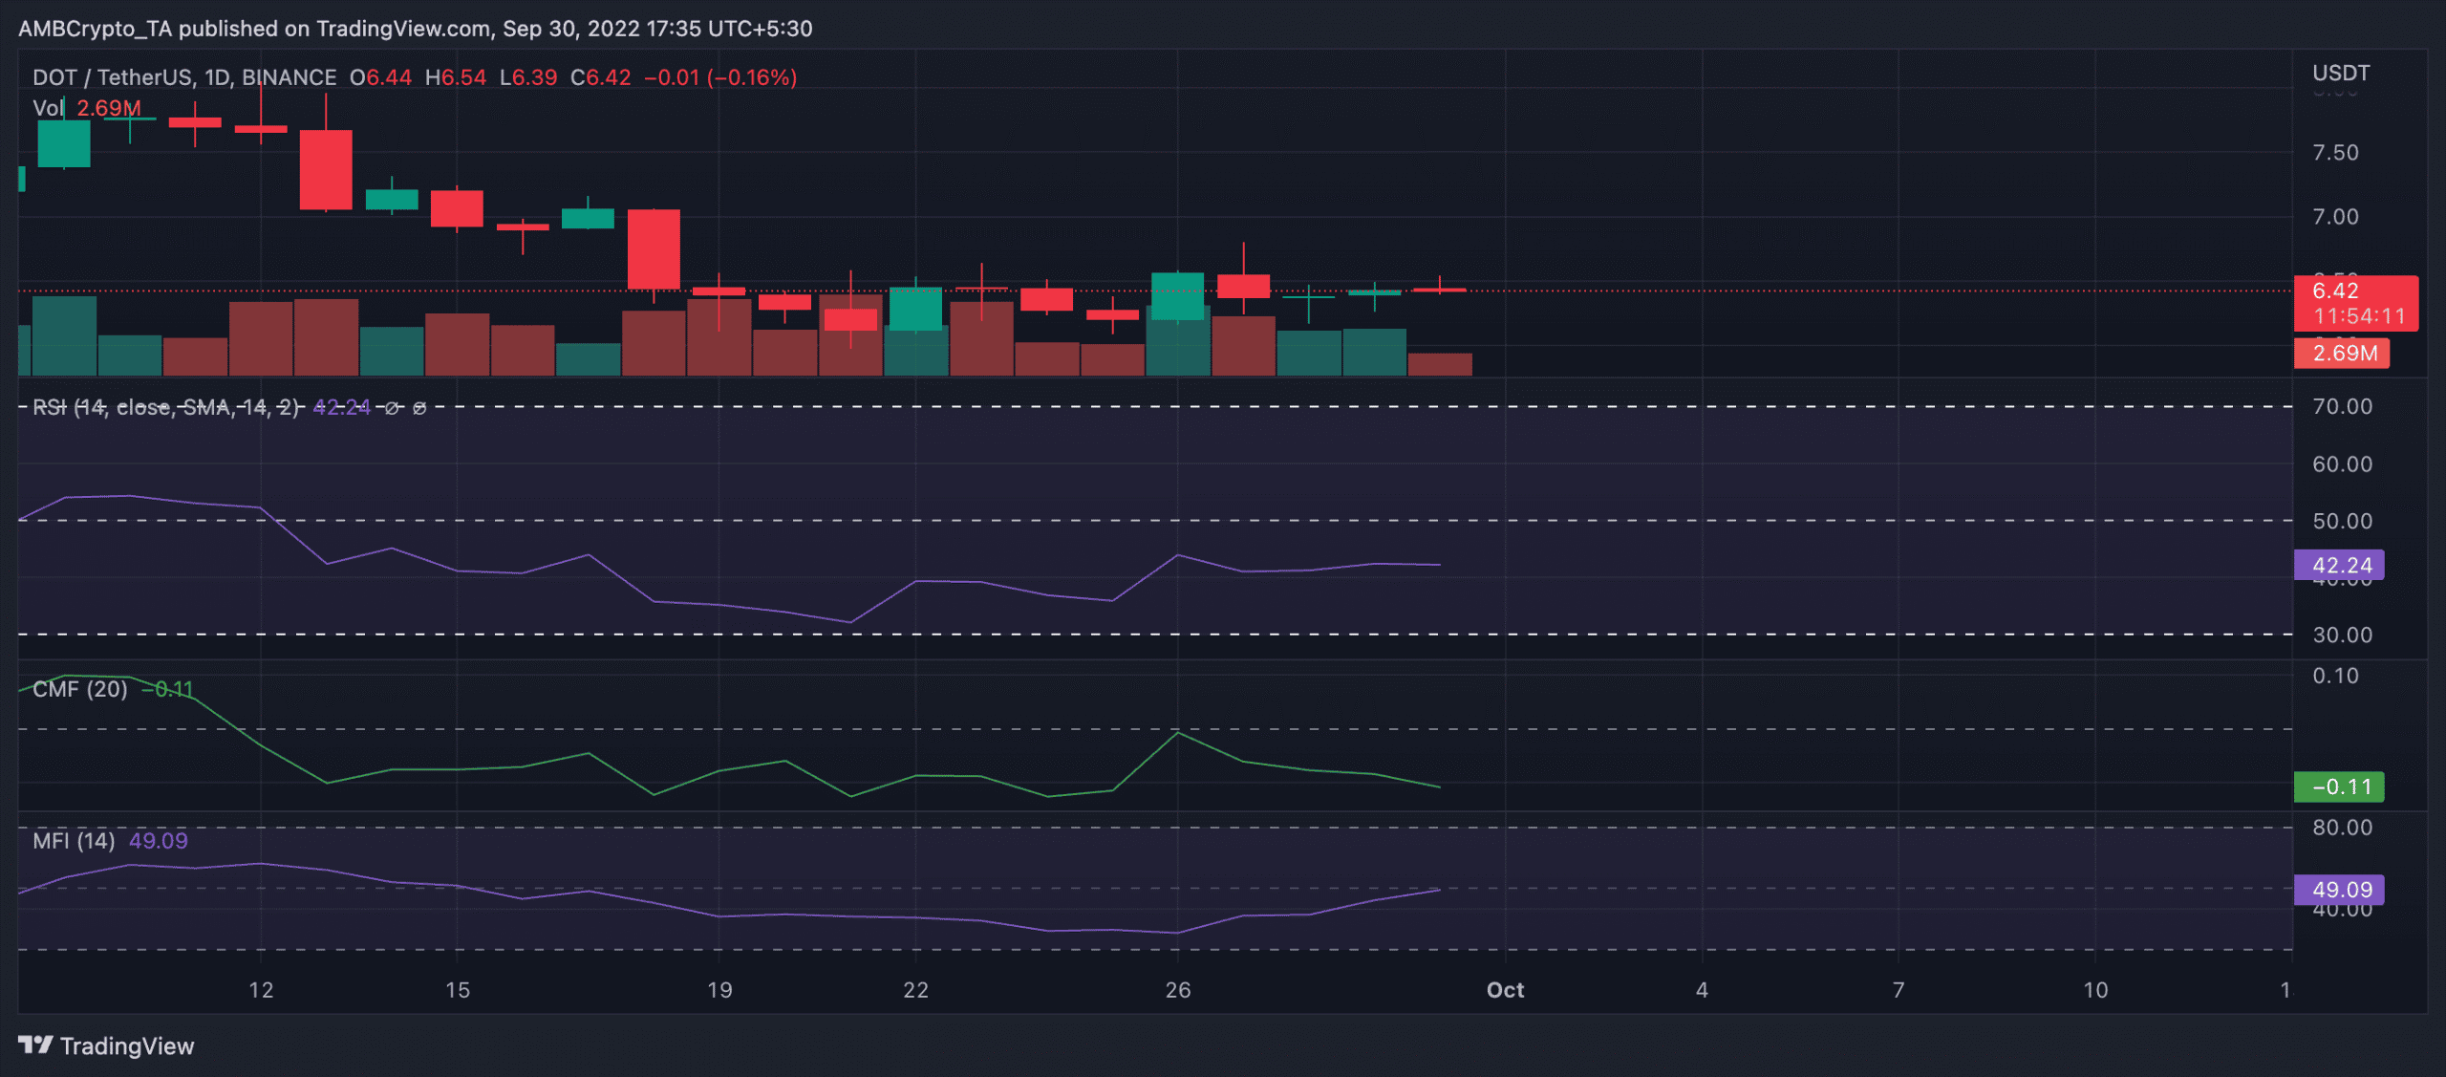The height and width of the screenshot is (1077, 2446).
Task: Click the 49.09 MFI axis label
Action: click(2340, 890)
